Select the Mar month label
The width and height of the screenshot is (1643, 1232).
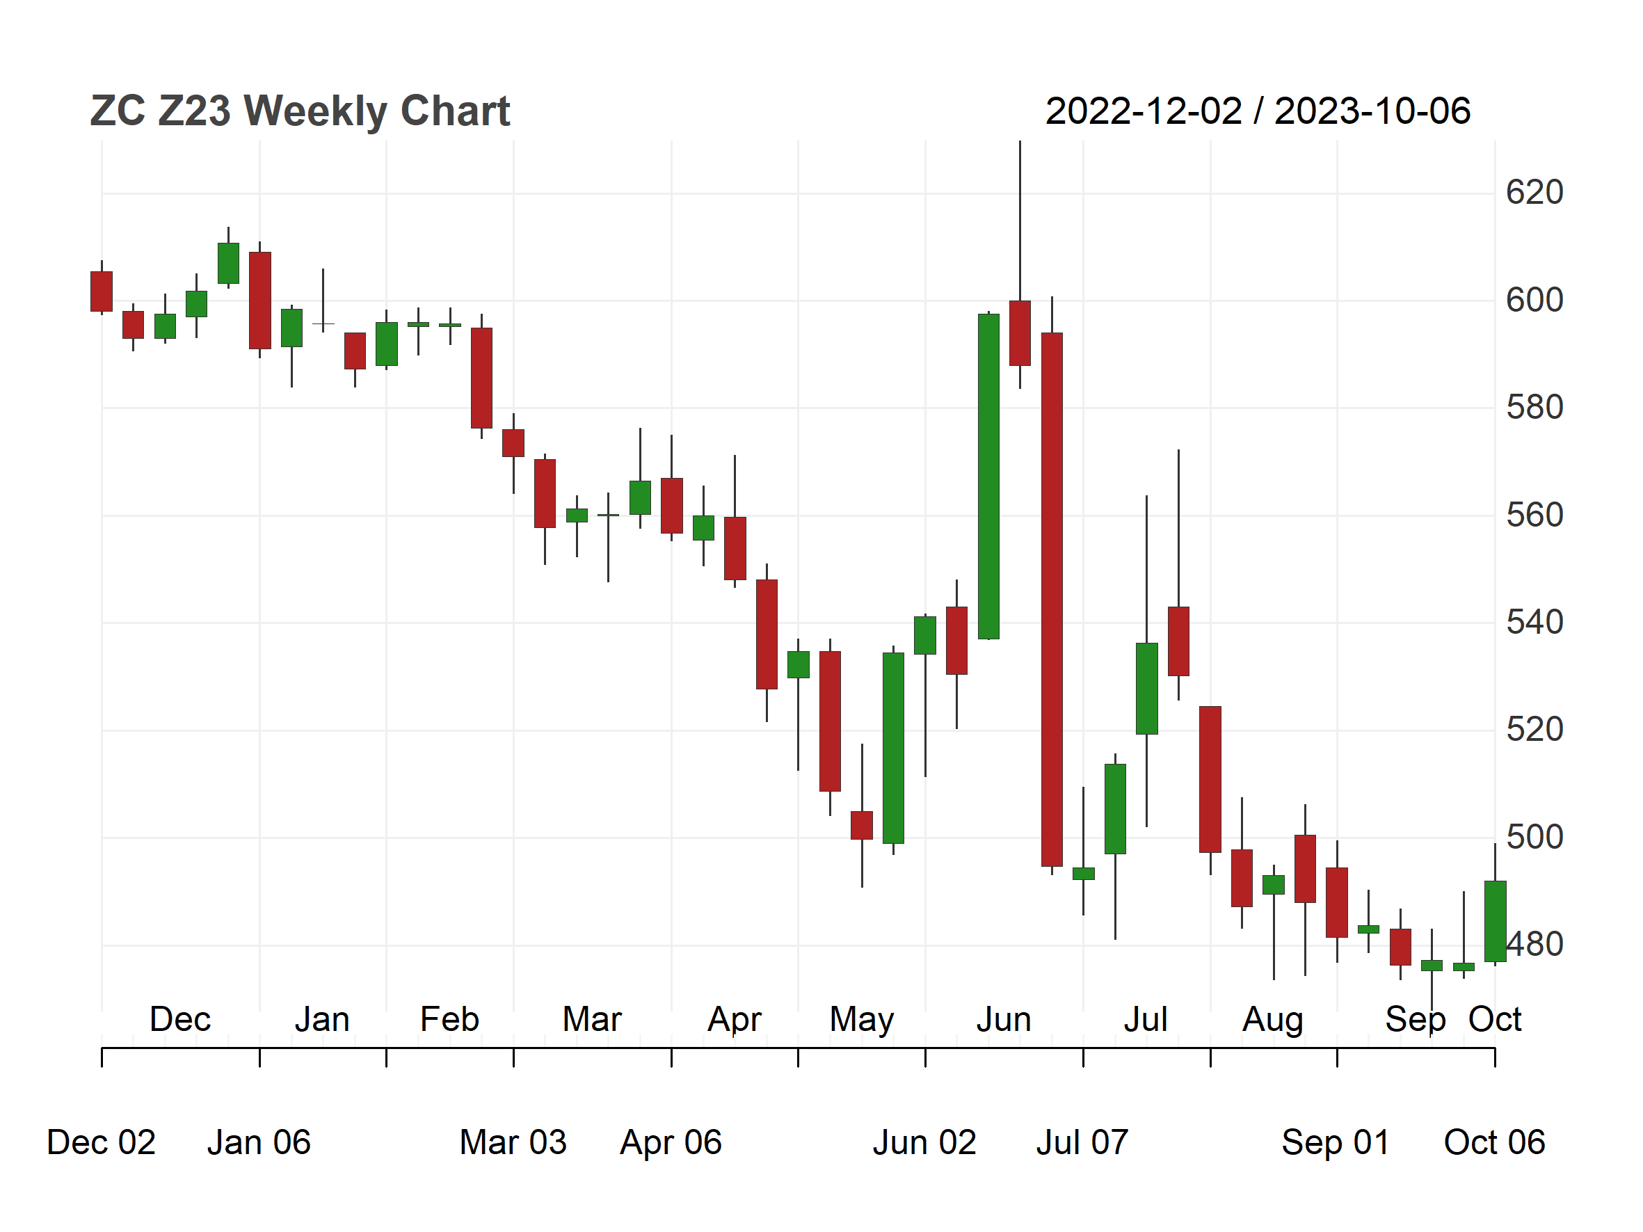coord(592,1020)
